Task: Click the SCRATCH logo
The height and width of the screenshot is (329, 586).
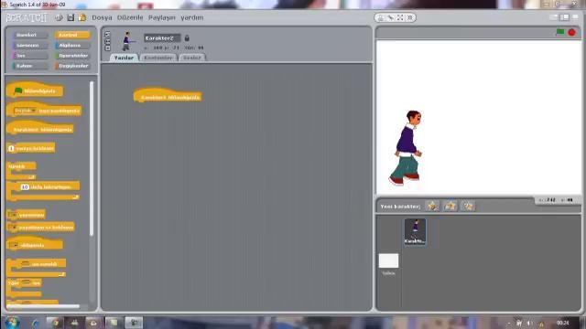Action: [x=27, y=17]
